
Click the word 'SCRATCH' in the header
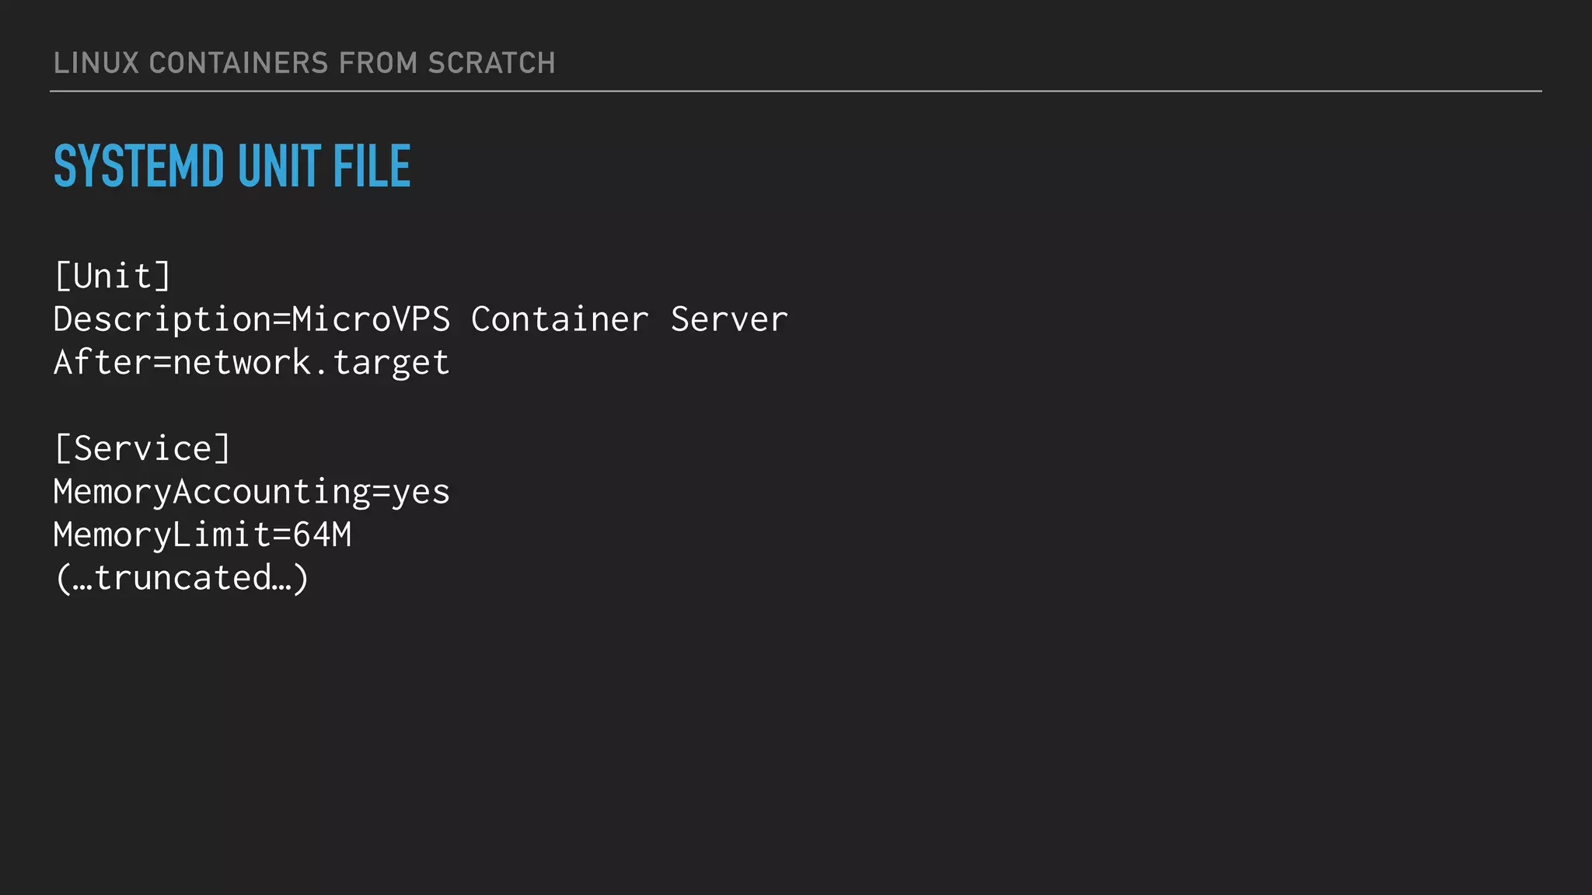[x=491, y=63]
